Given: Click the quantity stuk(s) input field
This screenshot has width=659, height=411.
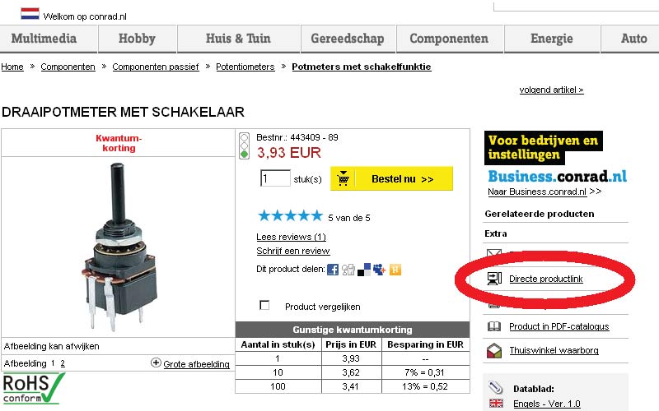Looking at the screenshot, I should point(275,178).
